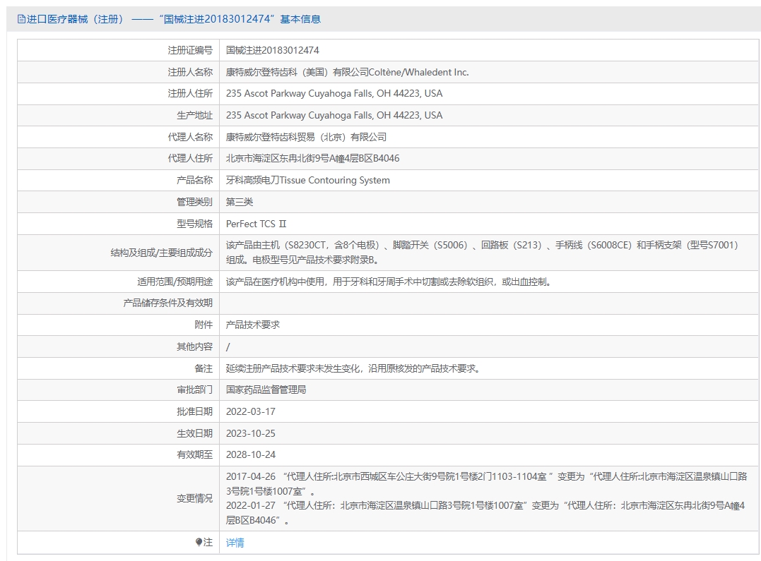The image size is (761, 561).
Task: Select effective date 2023-10-25
Action: pyautogui.click(x=250, y=433)
